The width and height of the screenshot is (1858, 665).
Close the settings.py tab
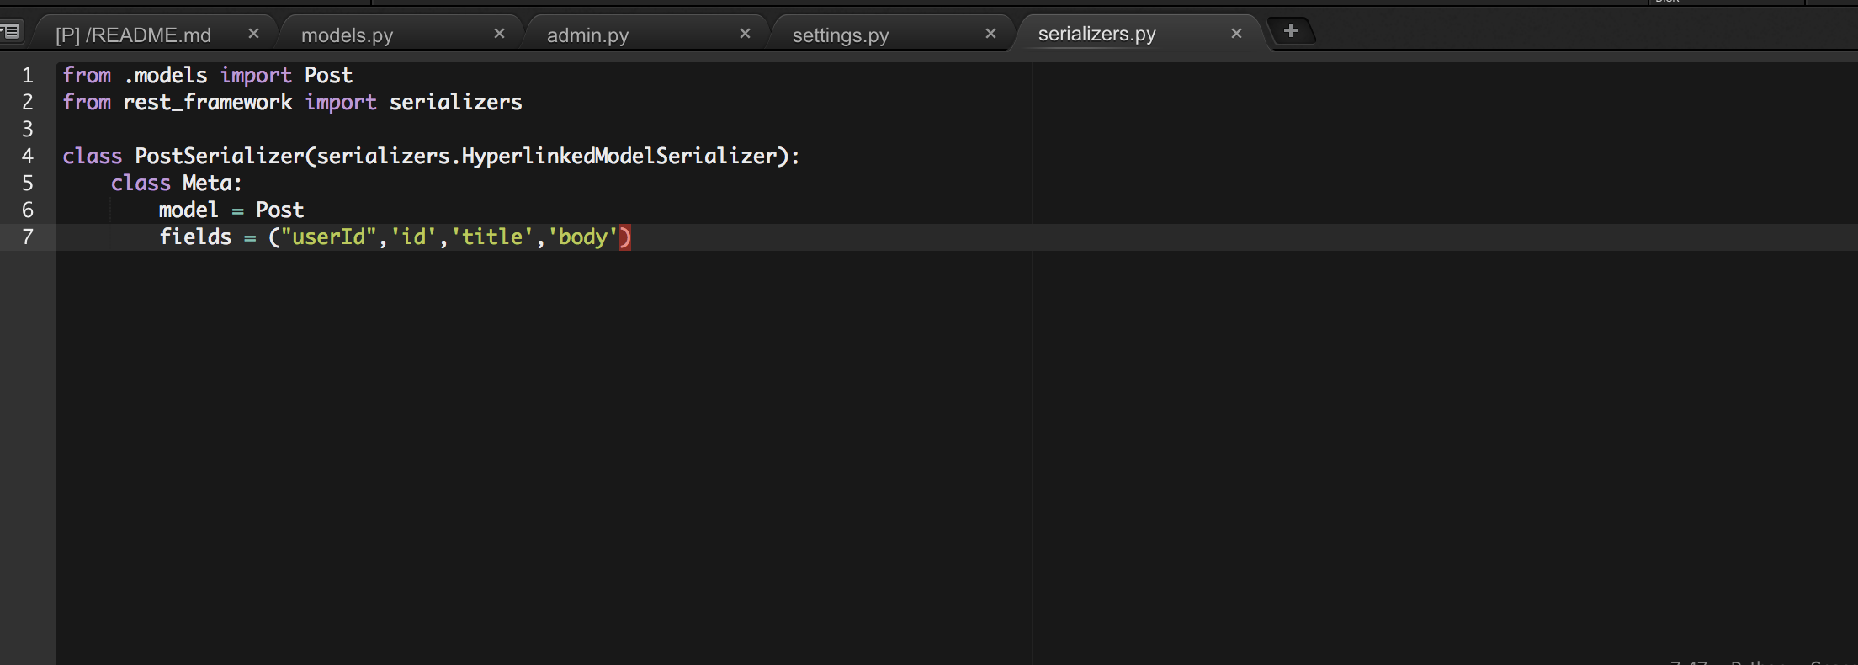(990, 34)
